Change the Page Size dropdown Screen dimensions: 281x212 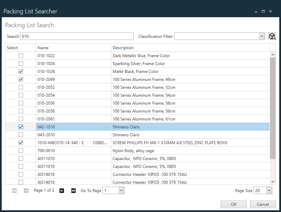point(268,190)
